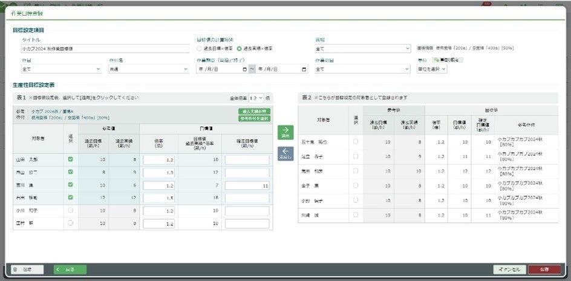This screenshot has height=281, width=571.
Task: Click the 確定目標値 input in the 山田 row
Action: 247,160
